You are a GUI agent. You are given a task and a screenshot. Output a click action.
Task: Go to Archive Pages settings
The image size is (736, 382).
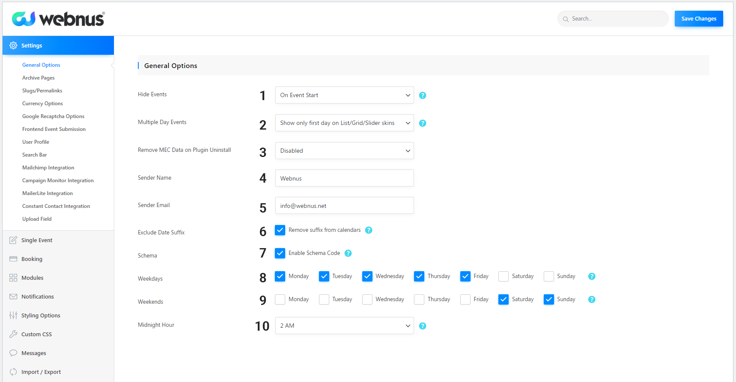39,78
